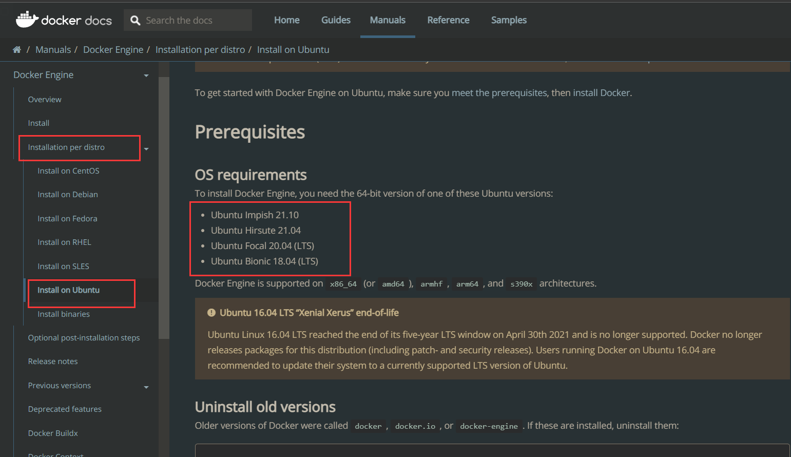The height and width of the screenshot is (457, 791).
Task: Click the Docker docs whale logo
Action: (27, 20)
